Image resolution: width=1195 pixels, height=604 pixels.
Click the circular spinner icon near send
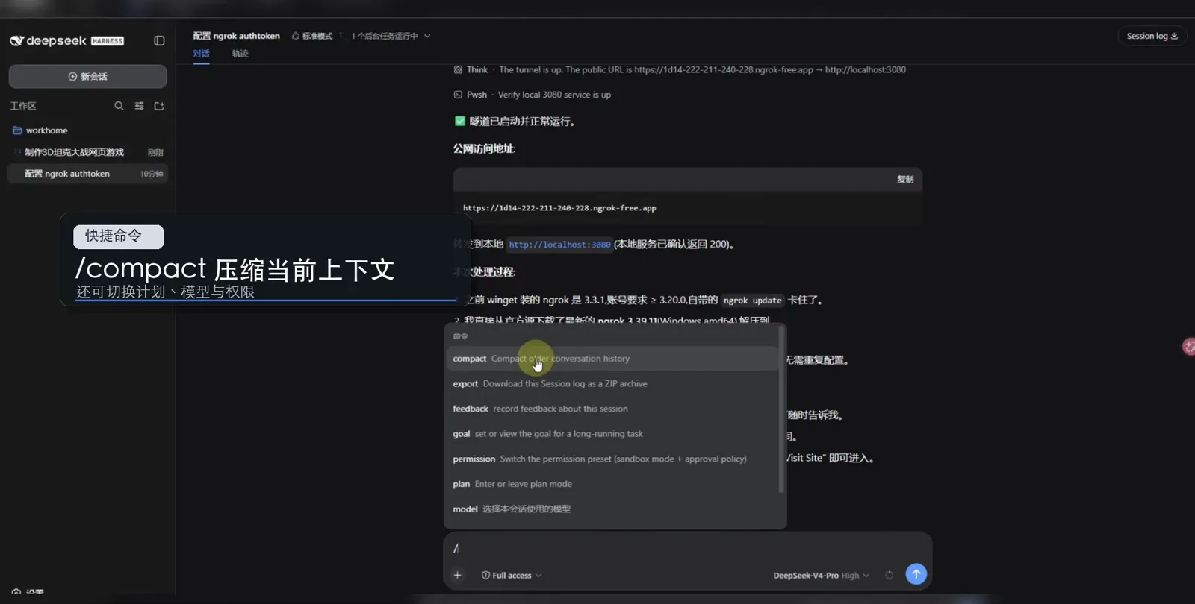coord(889,575)
